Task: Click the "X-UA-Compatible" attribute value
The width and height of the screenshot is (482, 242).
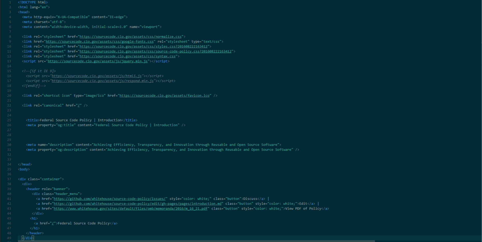Action: [x=73, y=17]
